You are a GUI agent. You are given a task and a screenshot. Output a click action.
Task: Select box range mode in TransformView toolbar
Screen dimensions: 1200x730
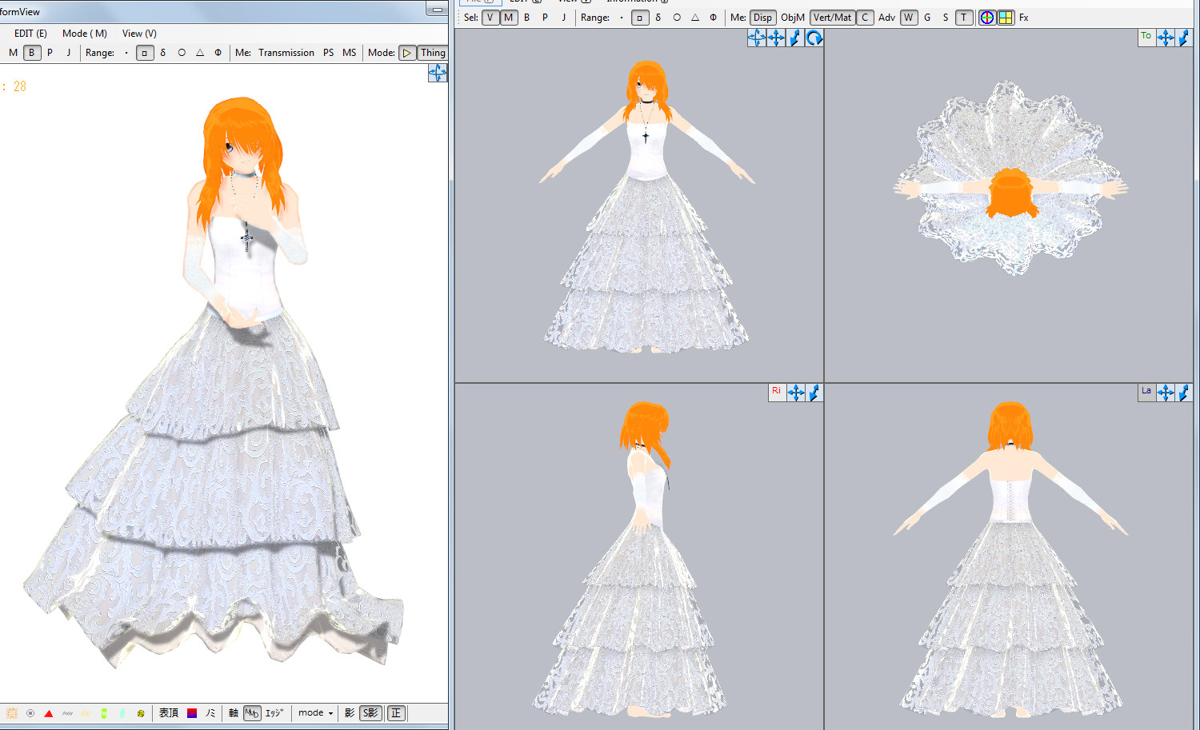pos(145,53)
